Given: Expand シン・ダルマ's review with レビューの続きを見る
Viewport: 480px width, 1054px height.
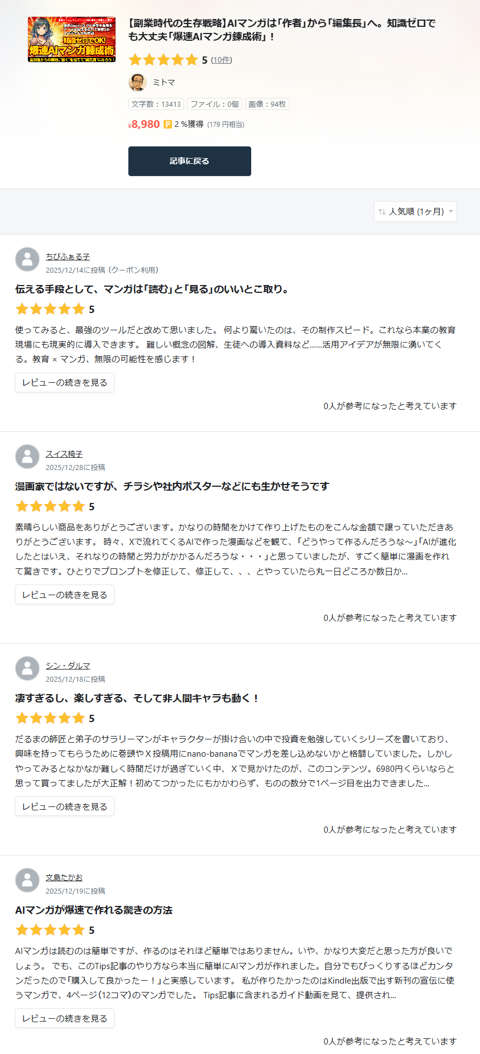Looking at the screenshot, I should tap(65, 806).
